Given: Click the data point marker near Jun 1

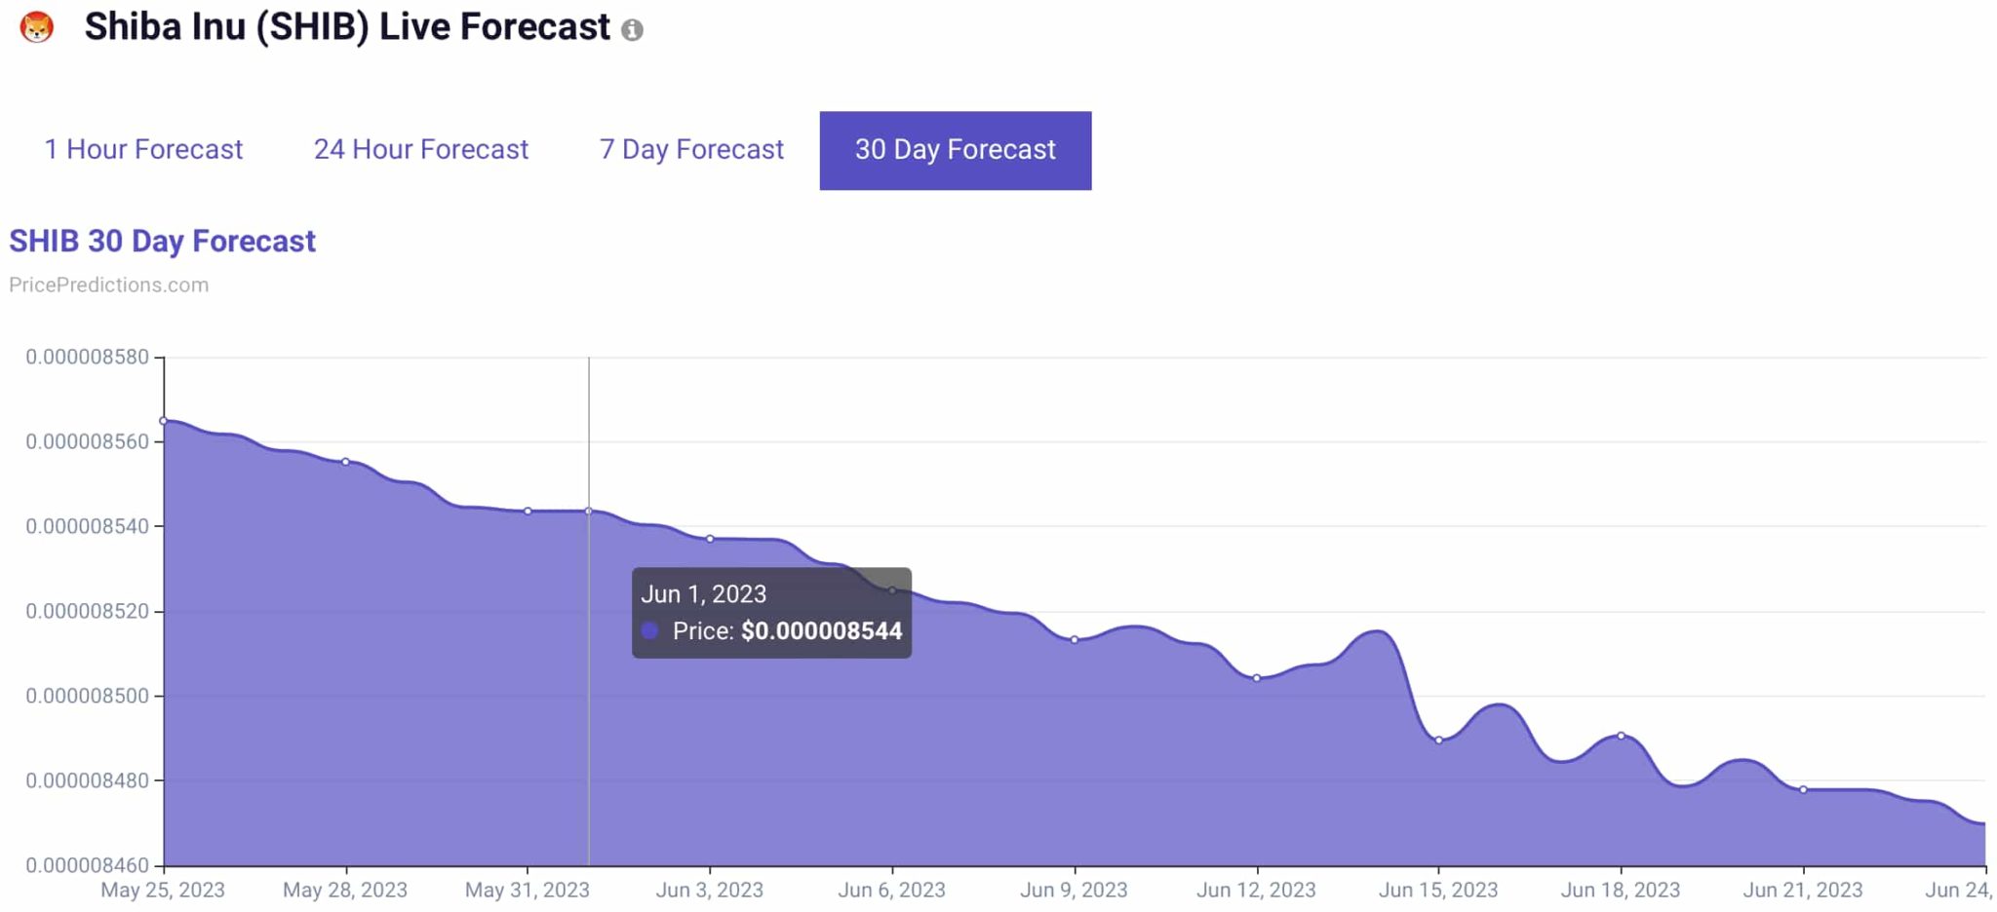Looking at the screenshot, I should 589,510.
